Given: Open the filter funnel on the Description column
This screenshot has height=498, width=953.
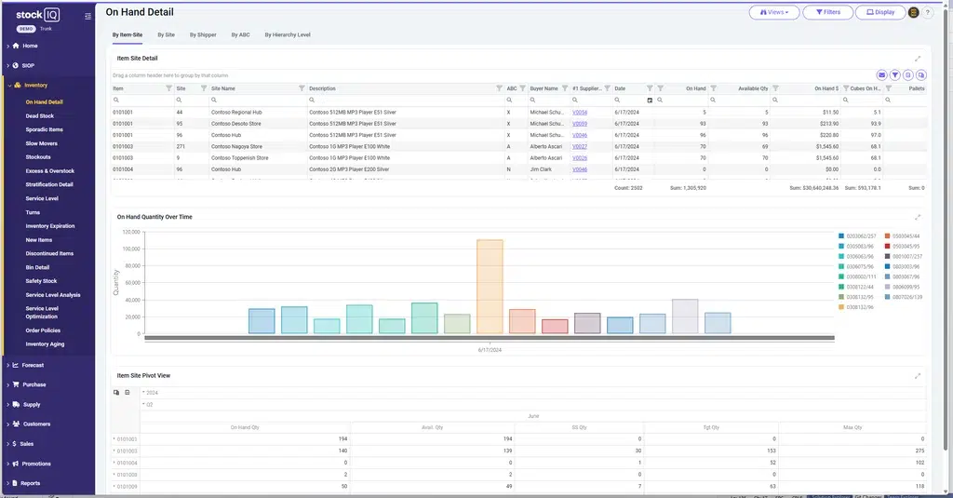Looking at the screenshot, I should pyautogui.click(x=499, y=88).
